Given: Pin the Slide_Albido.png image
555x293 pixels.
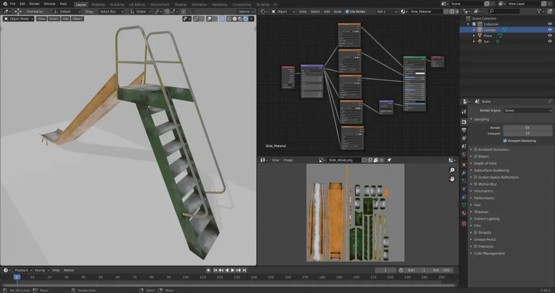Looking at the screenshot, I should 389,160.
